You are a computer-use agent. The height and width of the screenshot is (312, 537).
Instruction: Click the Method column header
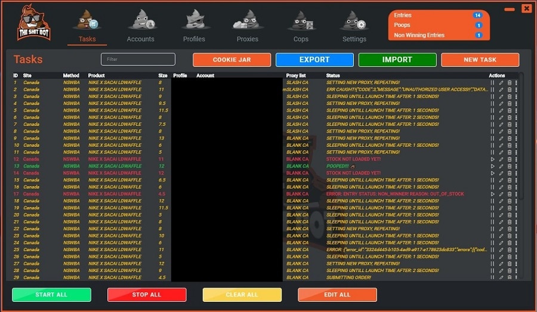tap(71, 75)
